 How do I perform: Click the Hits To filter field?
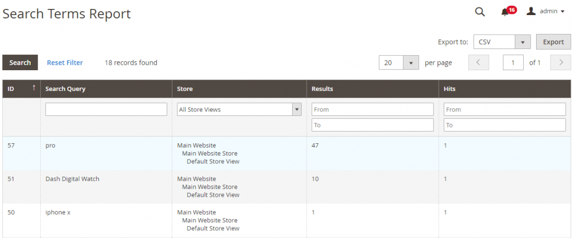[x=505, y=125]
